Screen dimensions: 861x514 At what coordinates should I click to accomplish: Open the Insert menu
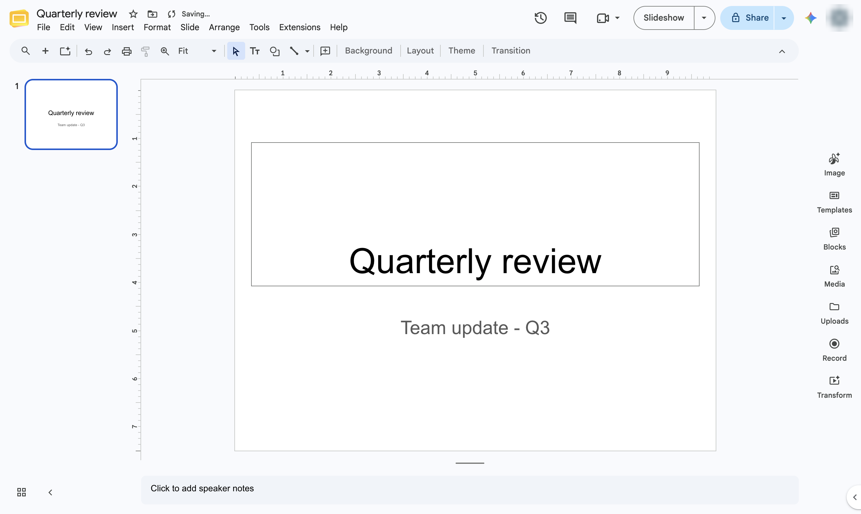coord(123,27)
